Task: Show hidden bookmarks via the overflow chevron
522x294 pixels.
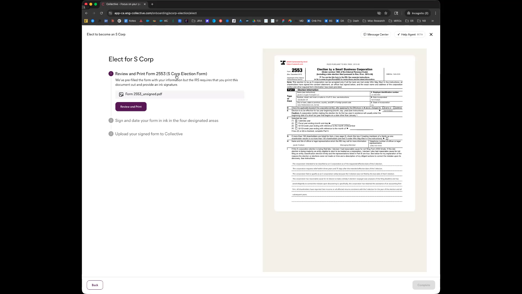Action: pyautogui.click(x=433, y=21)
